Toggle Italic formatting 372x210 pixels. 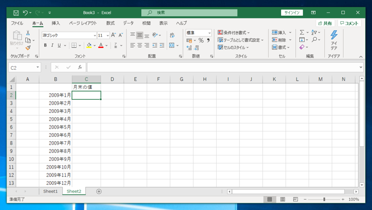tap(52, 45)
